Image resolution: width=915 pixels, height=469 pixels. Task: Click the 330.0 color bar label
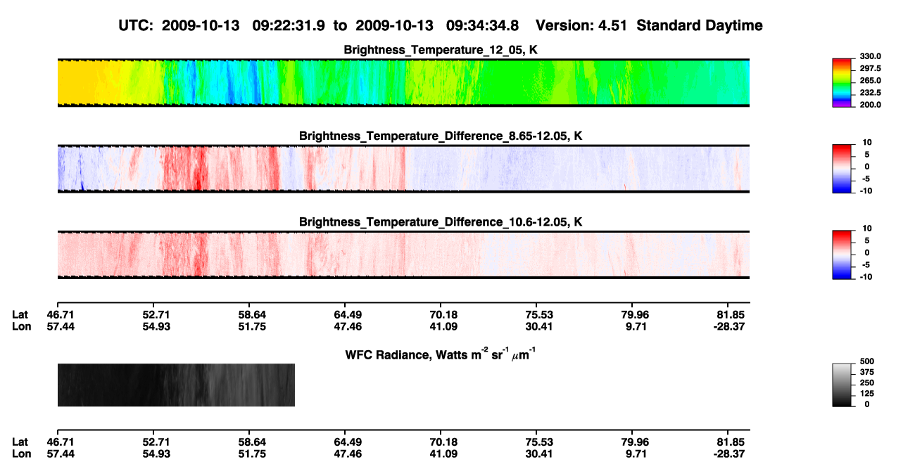point(872,56)
